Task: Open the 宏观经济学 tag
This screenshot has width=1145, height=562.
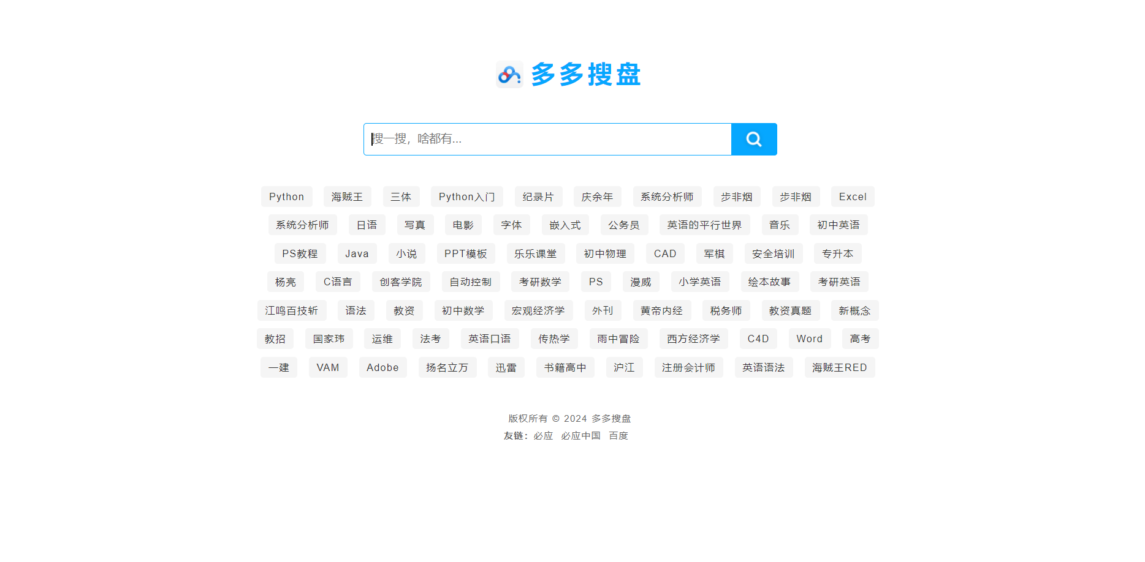Action: tap(538, 310)
